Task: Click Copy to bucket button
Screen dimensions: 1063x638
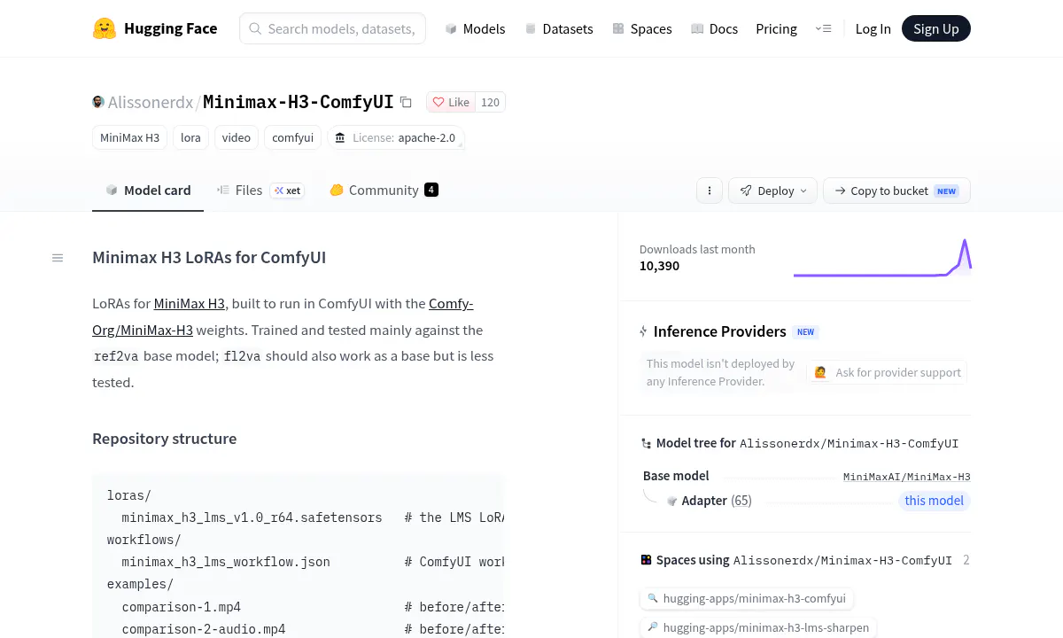Action: pos(896,191)
